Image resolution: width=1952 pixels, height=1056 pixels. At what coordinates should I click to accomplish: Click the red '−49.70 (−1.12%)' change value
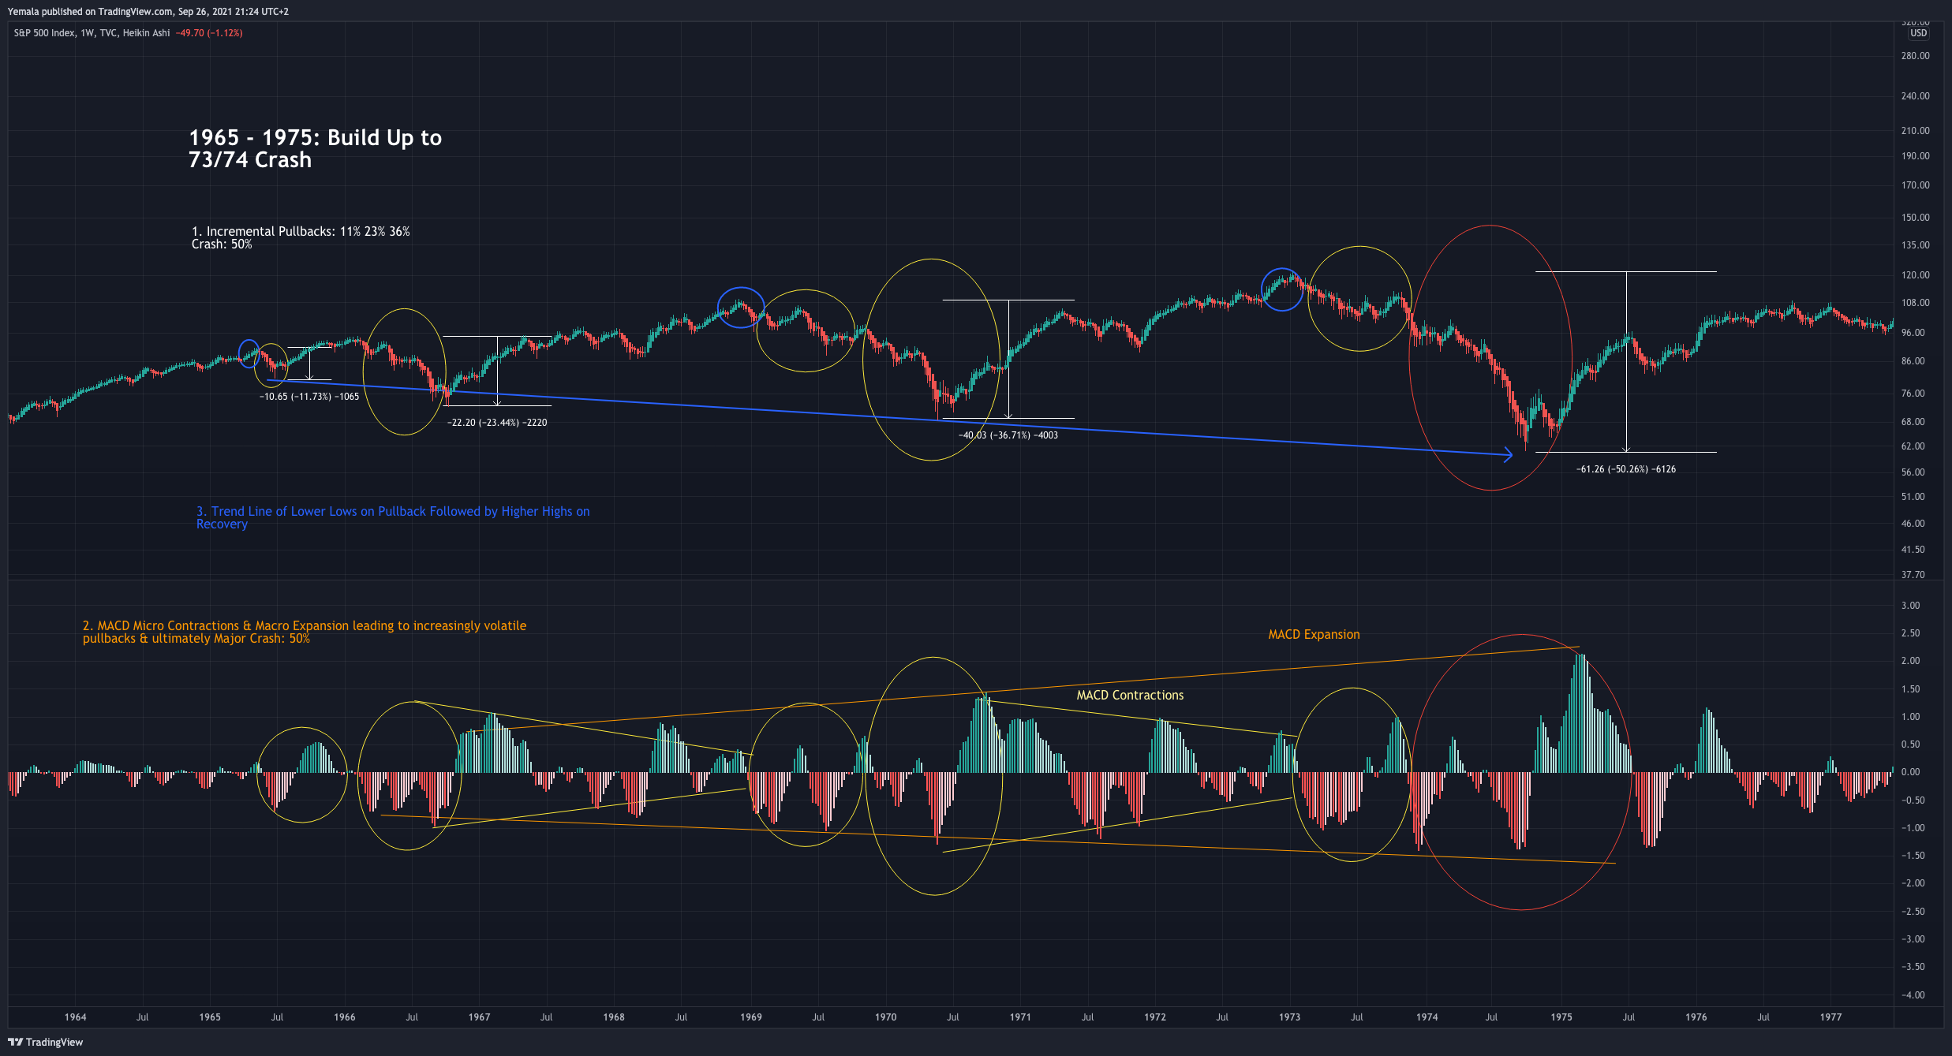(x=209, y=33)
